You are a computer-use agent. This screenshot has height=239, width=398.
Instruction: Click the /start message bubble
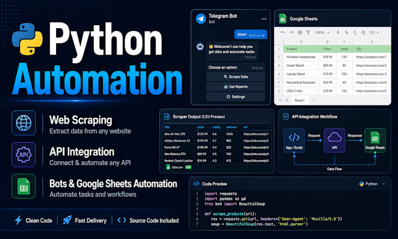point(251,35)
